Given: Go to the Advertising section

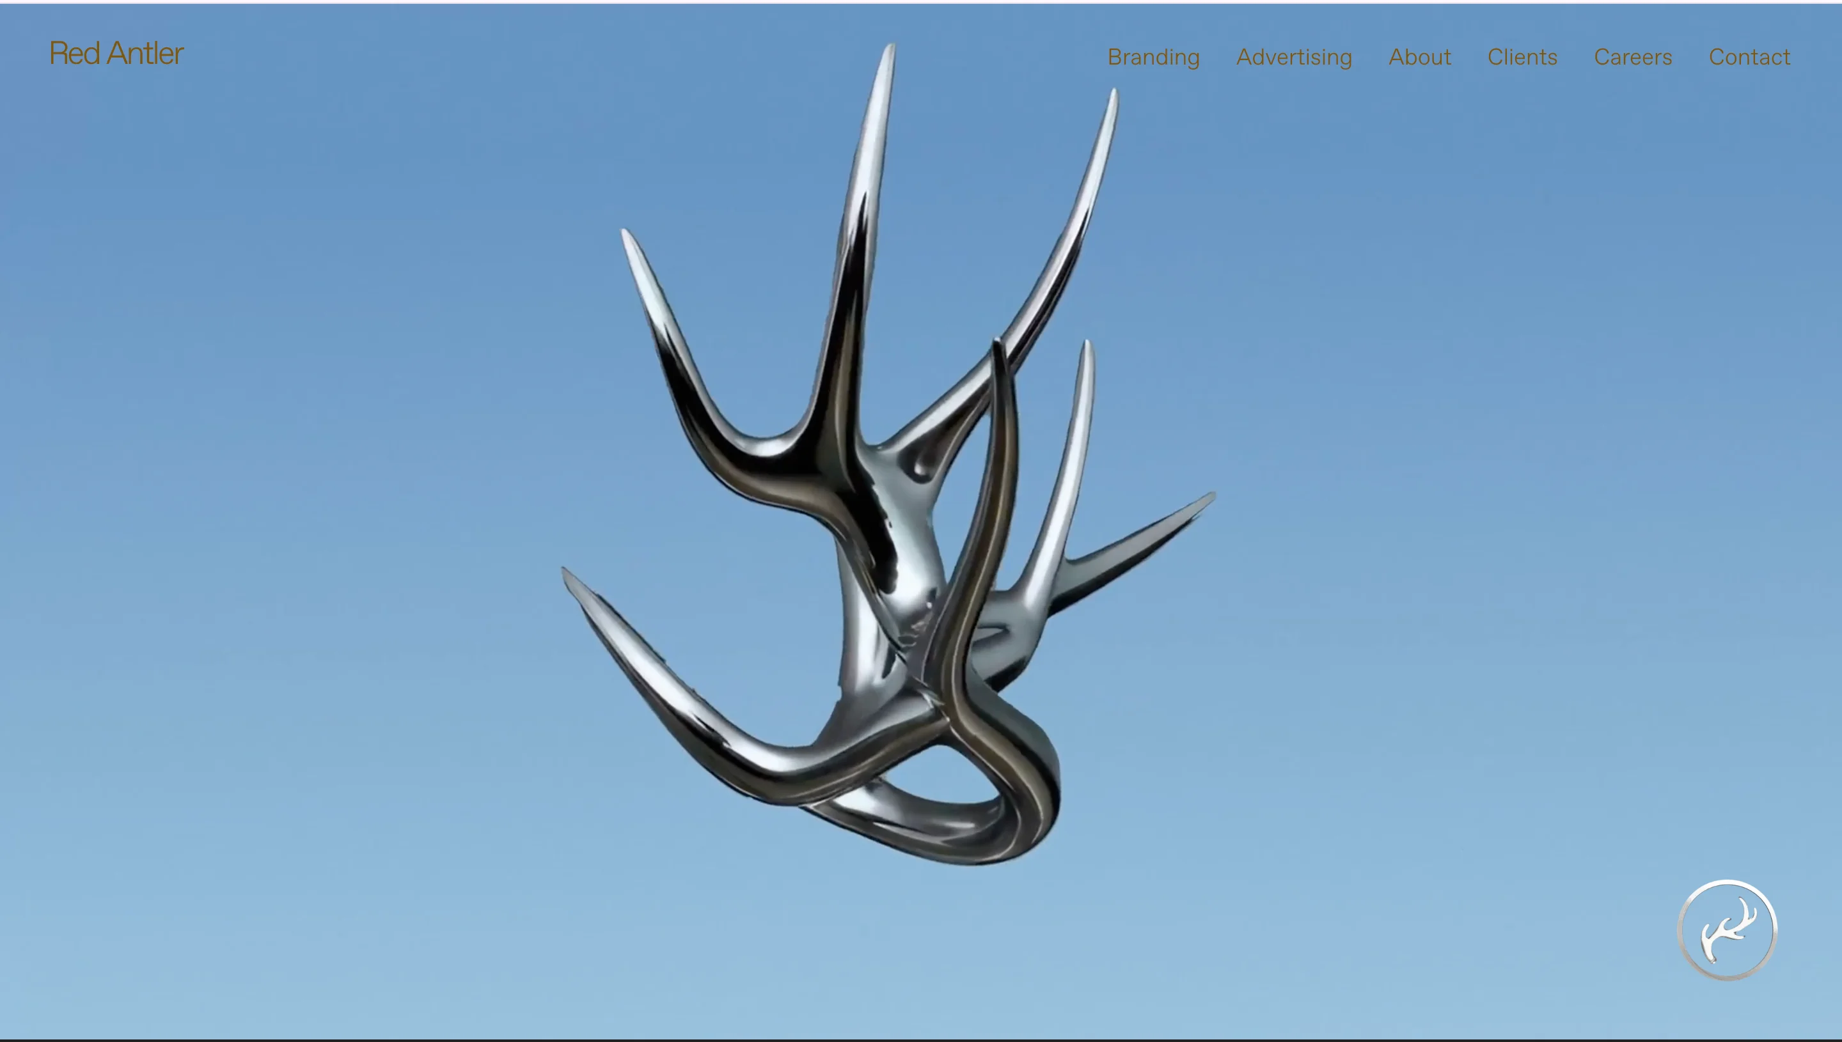Looking at the screenshot, I should (1294, 58).
